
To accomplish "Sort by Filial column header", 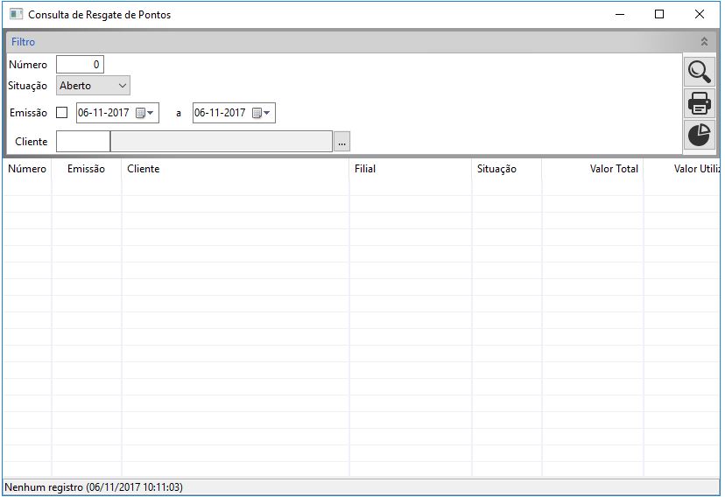I will point(411,169).
